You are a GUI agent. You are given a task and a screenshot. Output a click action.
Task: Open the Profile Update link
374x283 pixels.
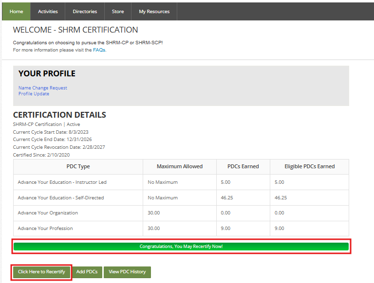tap(34, 94)
